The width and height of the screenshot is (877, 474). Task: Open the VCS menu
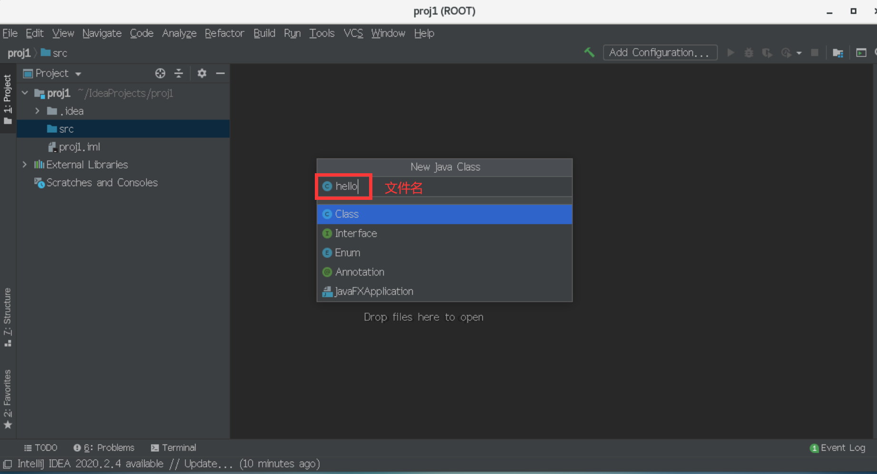[x=353, y=33]
